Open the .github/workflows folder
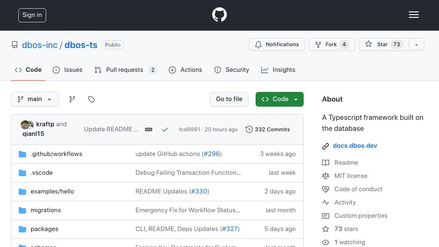The height and width of the screenshot is (247, 439). coord(56,154)
